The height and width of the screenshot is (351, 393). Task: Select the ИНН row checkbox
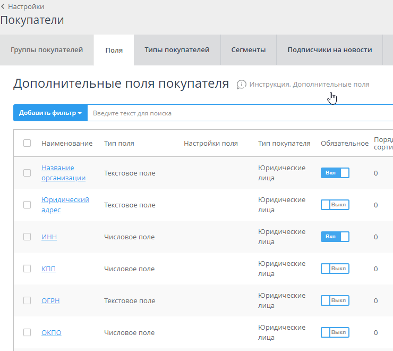(27, 237)
